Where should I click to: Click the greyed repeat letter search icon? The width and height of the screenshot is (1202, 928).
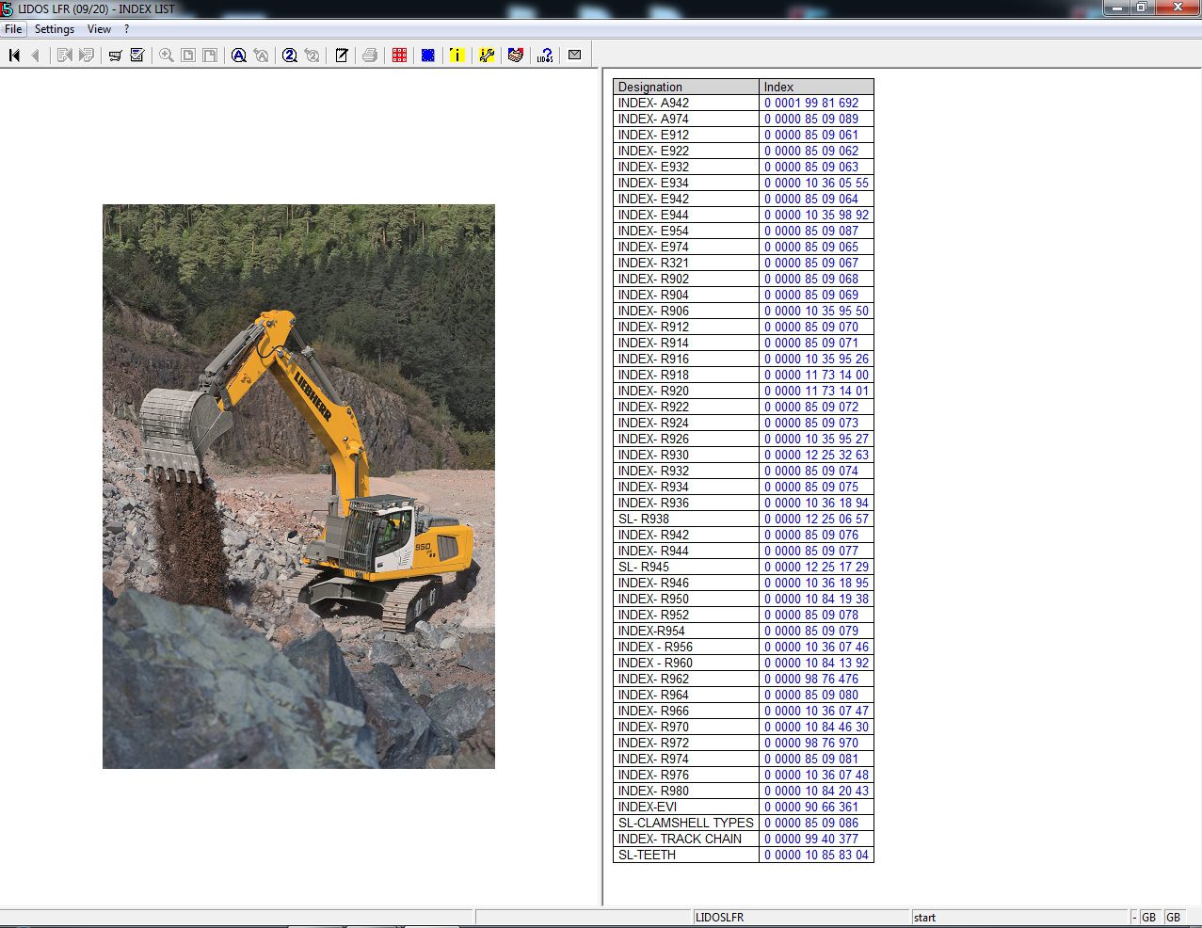(x=262, y=56)
